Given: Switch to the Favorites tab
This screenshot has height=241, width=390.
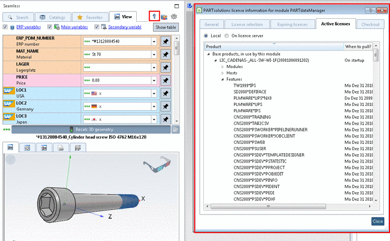Looking at the screenshot, I should pos(90,17).
